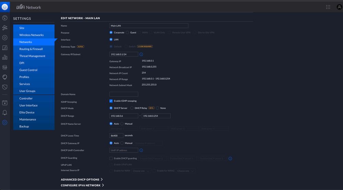Click the Statistics bar chart icon

point(5,58)
